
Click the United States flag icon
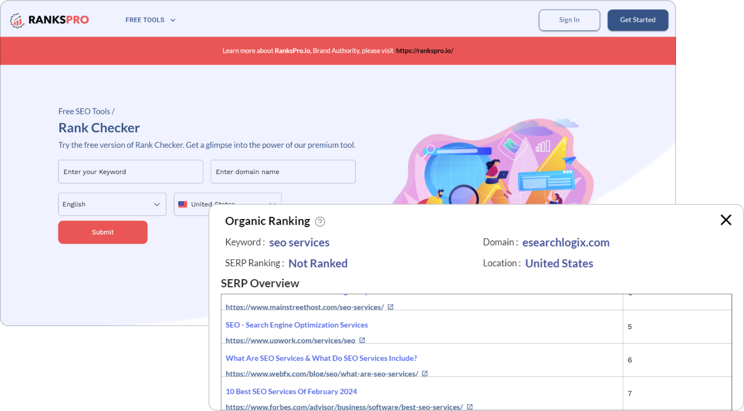tap(183, 204)
